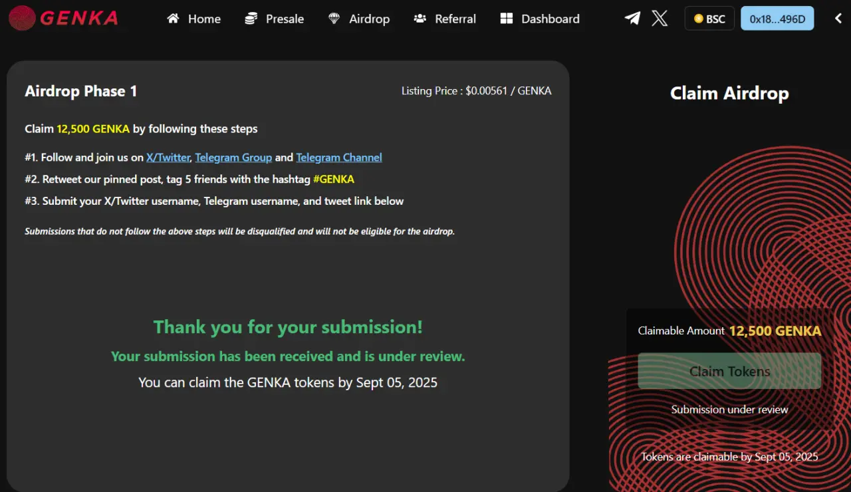Go to the Airdrop page
Screen dimensions: 851x492
[359, 19]
